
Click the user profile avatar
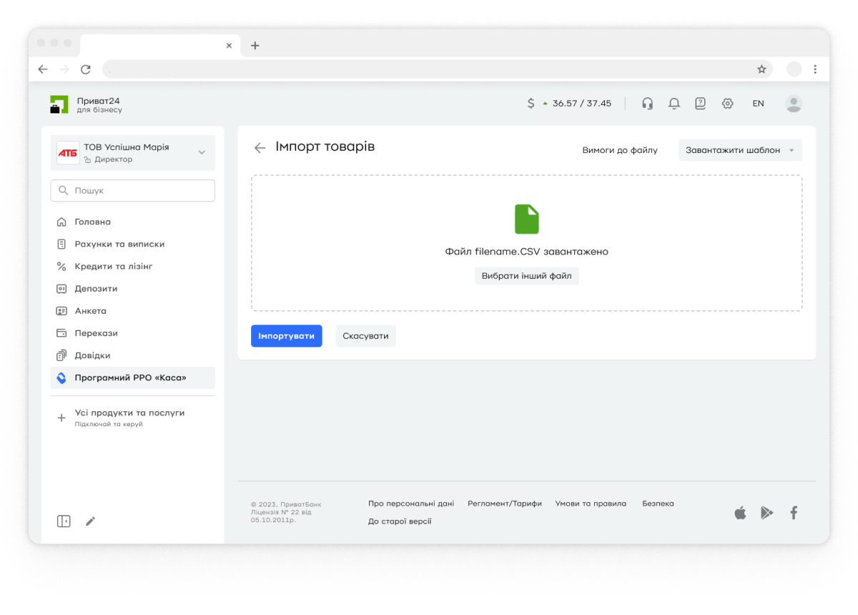click(793, 104)
